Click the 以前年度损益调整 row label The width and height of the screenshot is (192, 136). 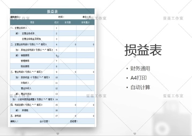(36, 99)
